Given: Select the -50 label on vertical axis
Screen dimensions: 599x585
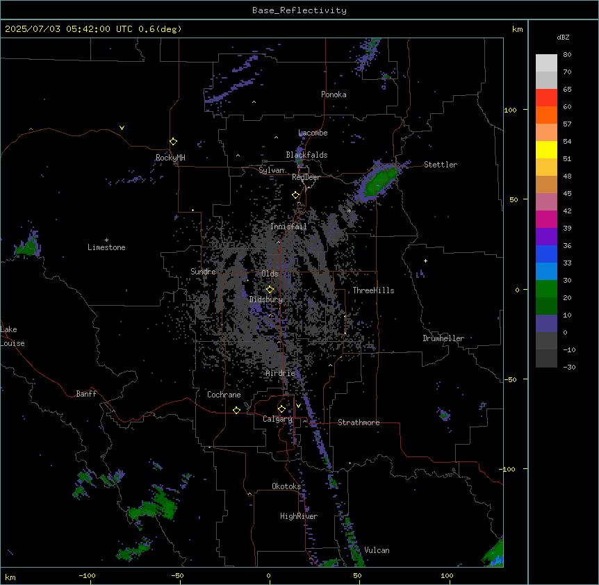Looking at the screenshot, I should 510,379.
